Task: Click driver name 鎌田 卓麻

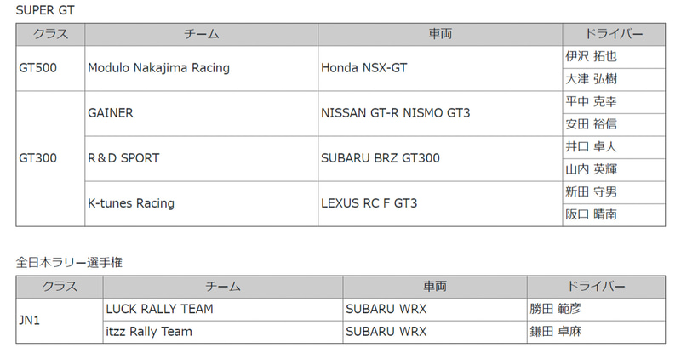Action: (556, 332)
